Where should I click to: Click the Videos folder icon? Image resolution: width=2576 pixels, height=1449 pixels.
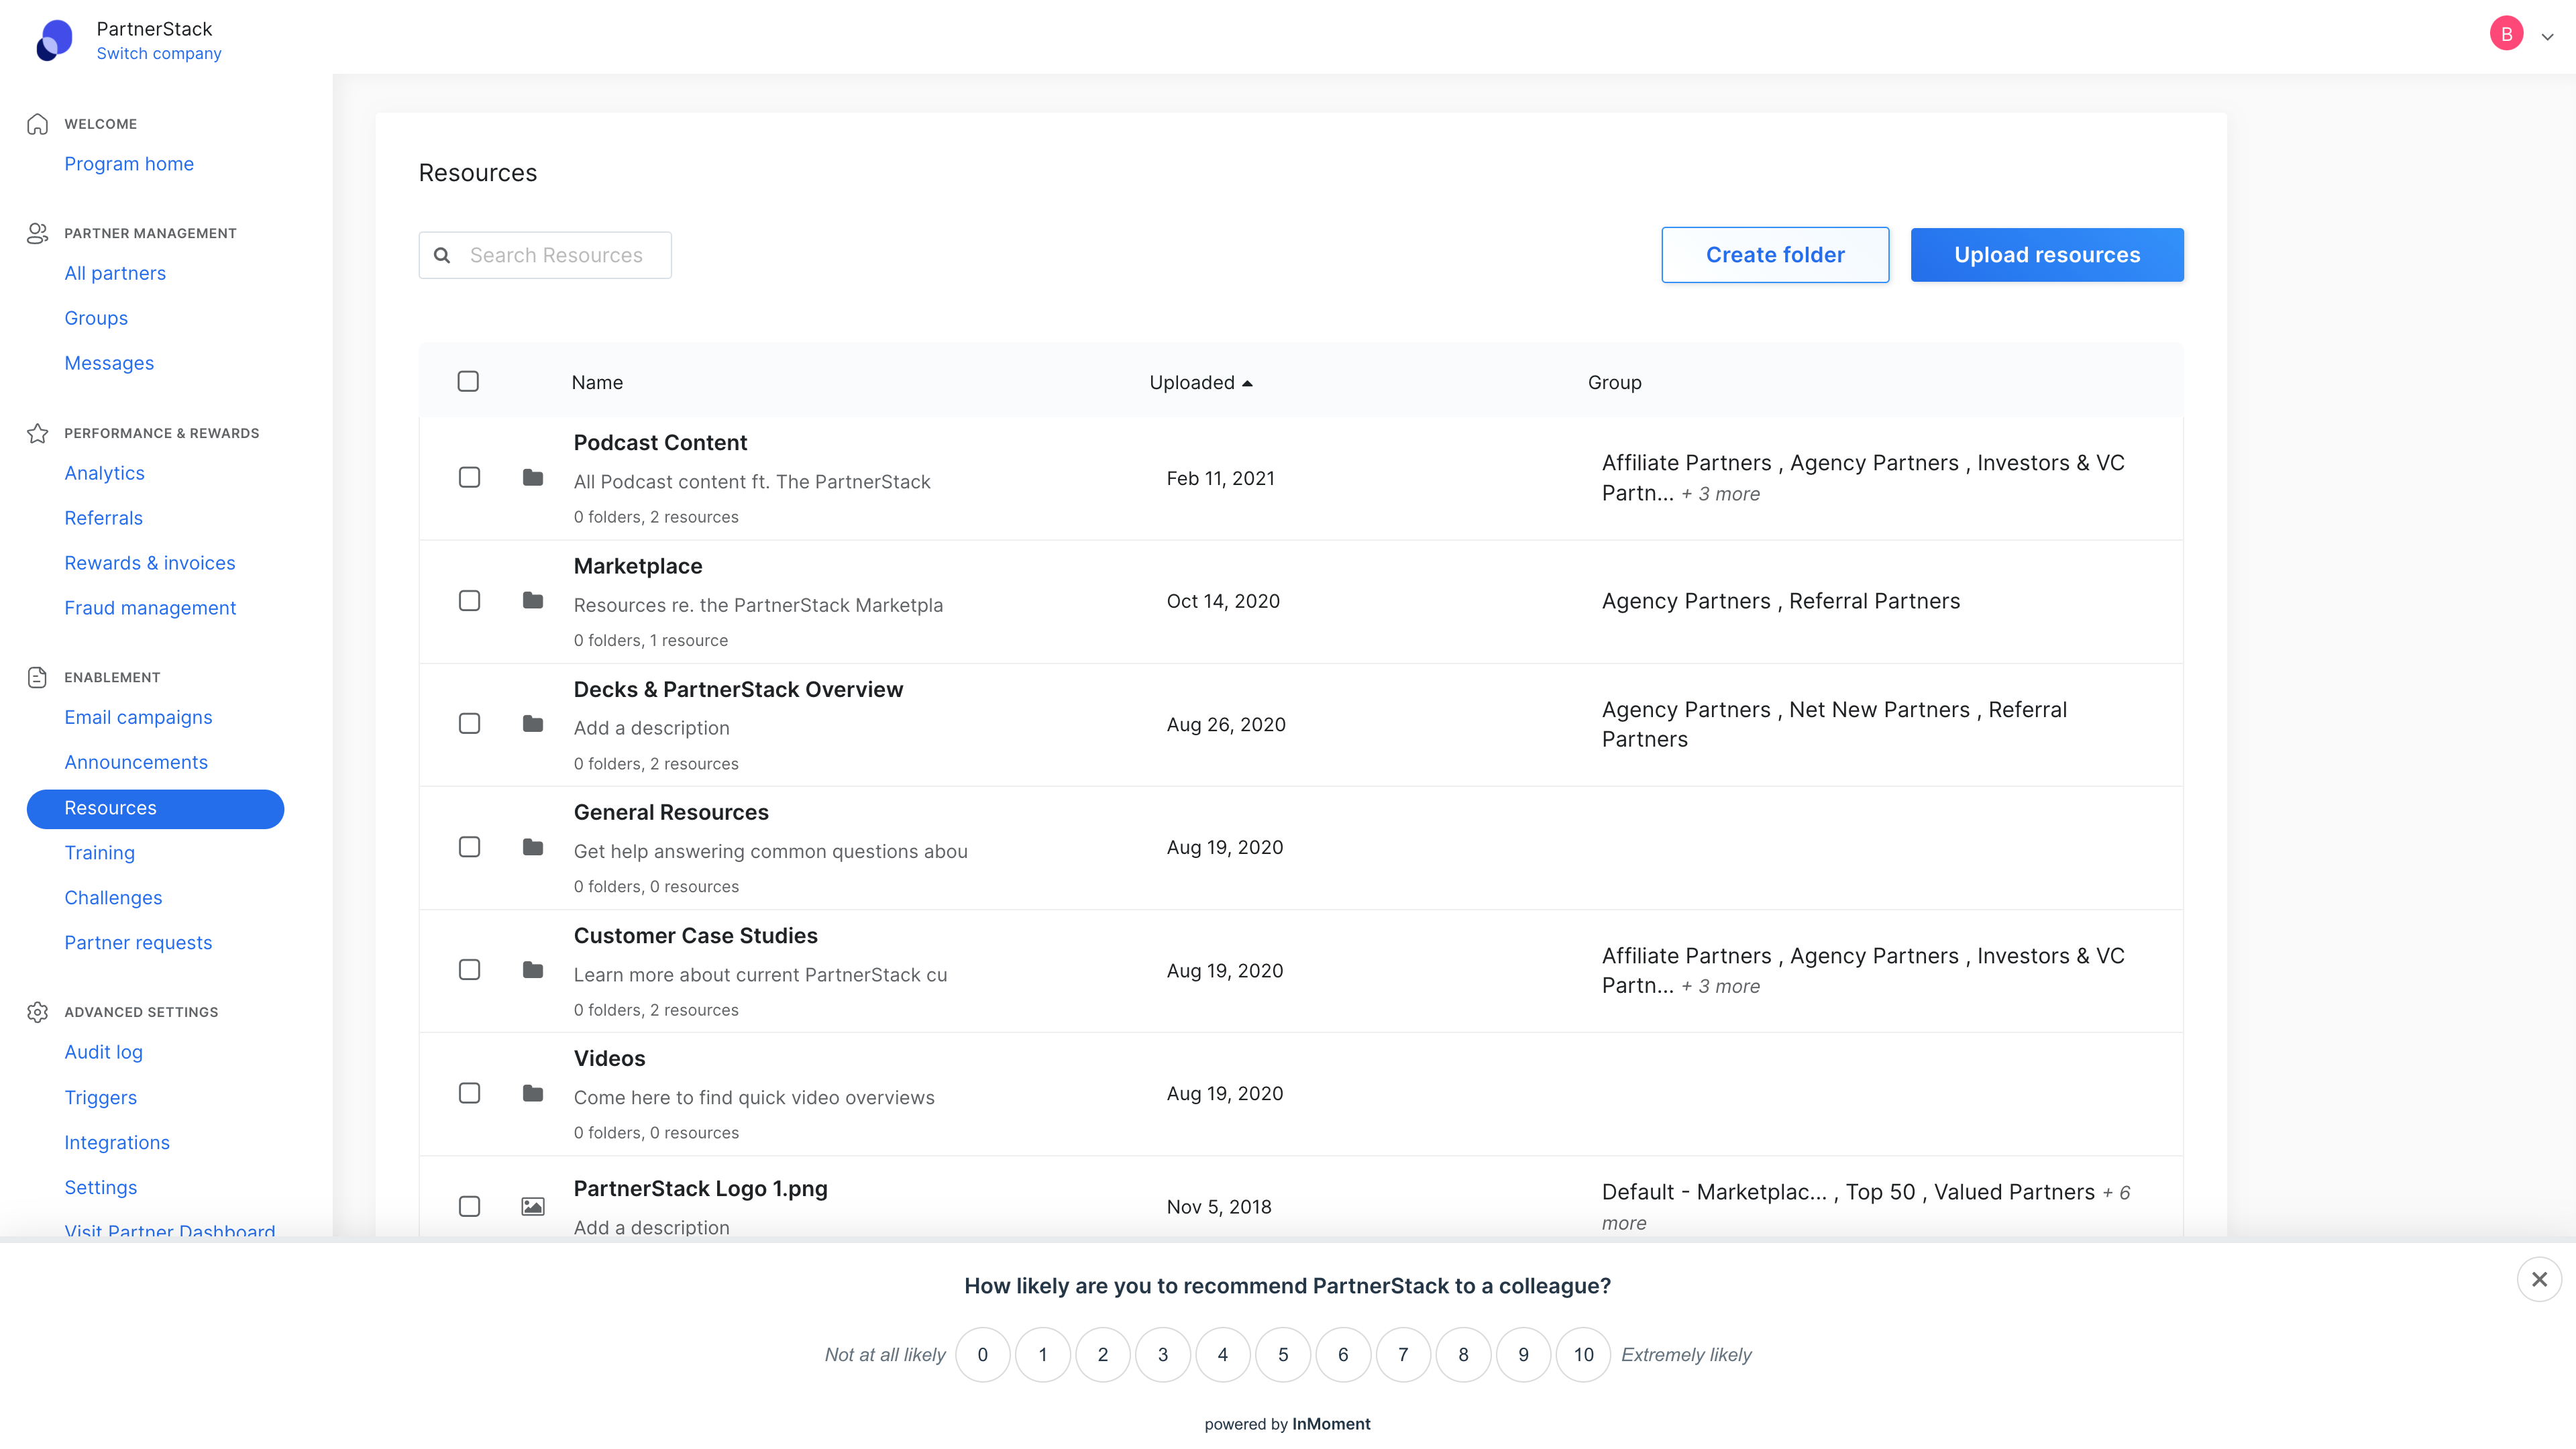533,1093
